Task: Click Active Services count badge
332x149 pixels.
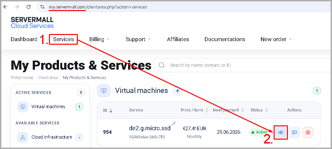Action: [81, 93]
